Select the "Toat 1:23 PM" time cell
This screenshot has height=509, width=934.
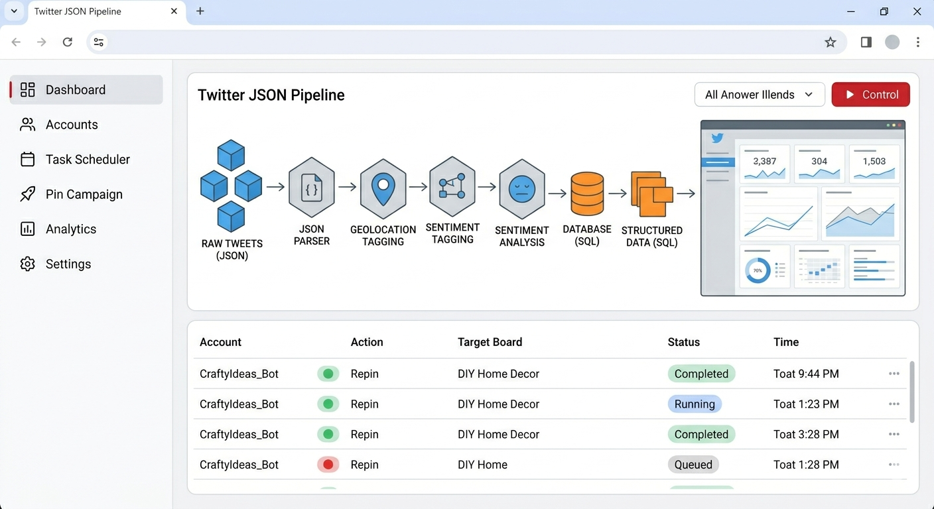[806, 404]
